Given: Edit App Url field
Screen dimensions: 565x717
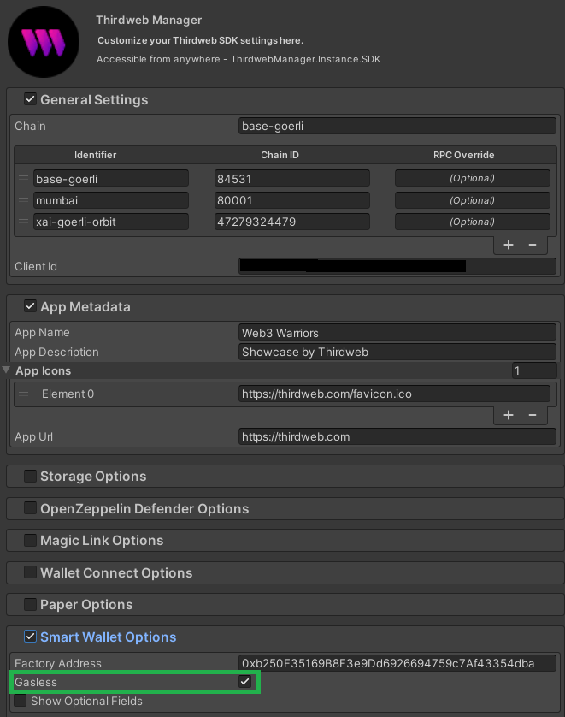Looking at the screenshot, I should (397, 436).
